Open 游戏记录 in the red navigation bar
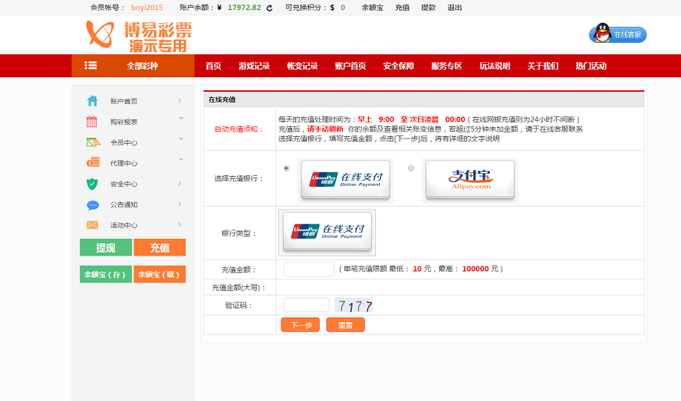The image size is (681, 401). [254, 66]
